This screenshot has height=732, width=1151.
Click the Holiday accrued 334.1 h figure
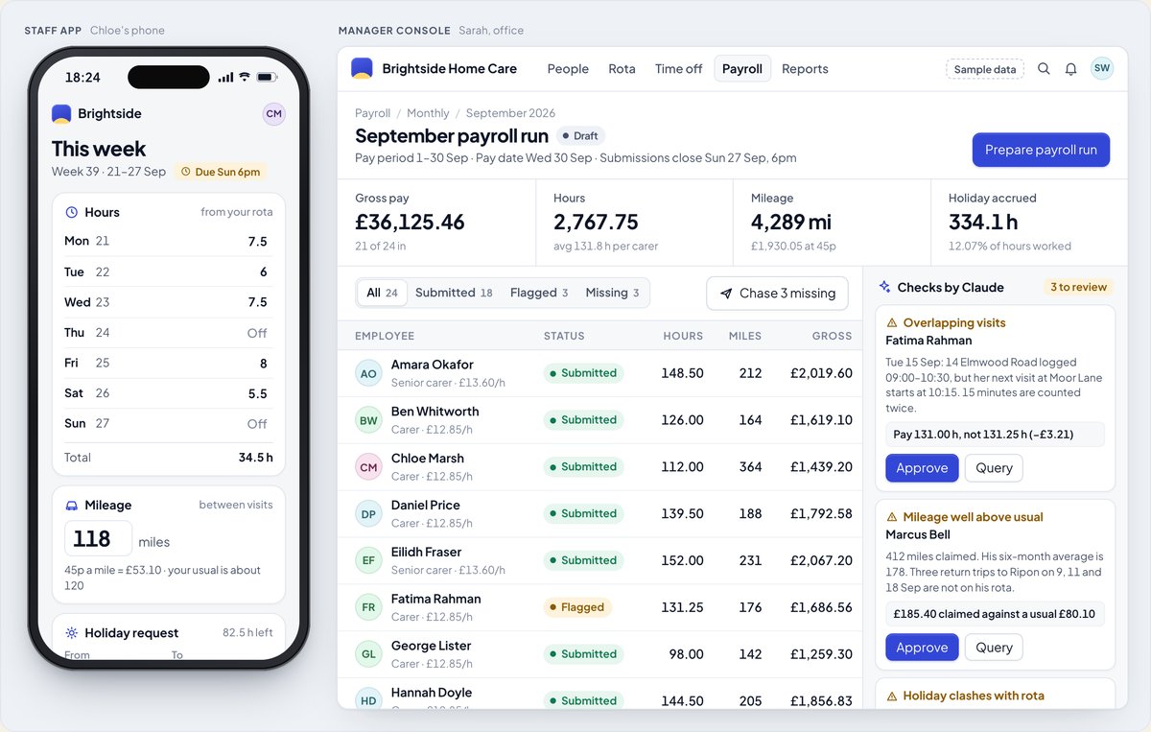[983, 223]
